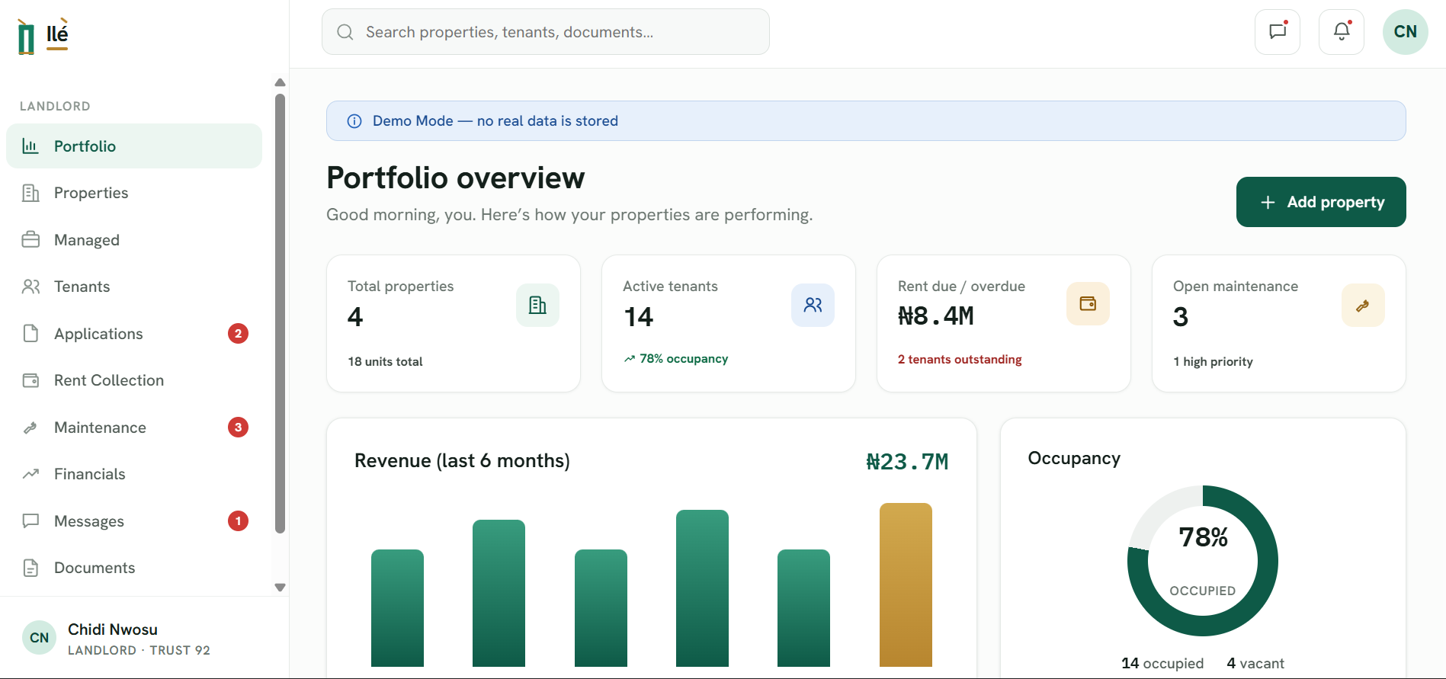The image size is (1446, 679).
Task: Click the search properties input field
Action: [546, 32]
